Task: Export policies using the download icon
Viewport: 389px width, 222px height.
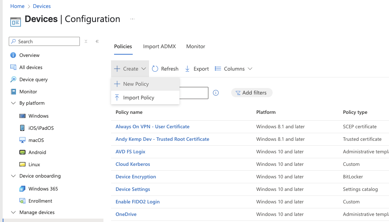Action: click(x=187, y=69)
